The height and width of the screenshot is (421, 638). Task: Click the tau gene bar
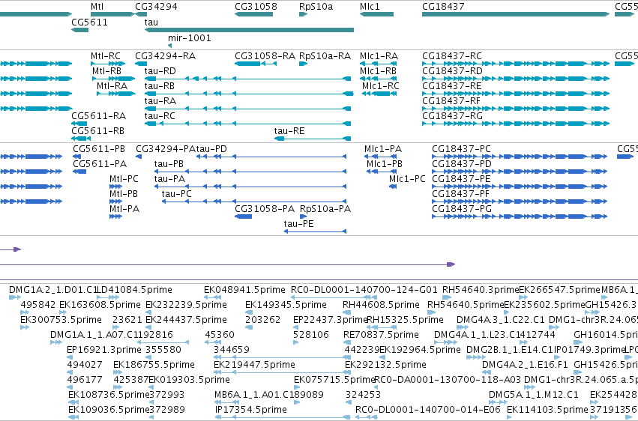click(249, 30)
